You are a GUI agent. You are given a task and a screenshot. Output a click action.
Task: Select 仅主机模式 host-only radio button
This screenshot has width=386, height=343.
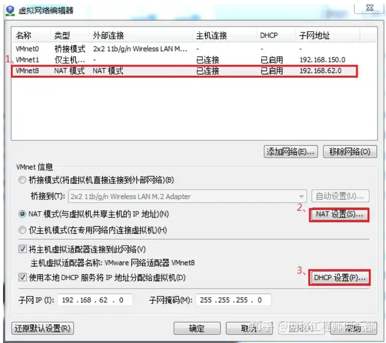tap(22, 230)
